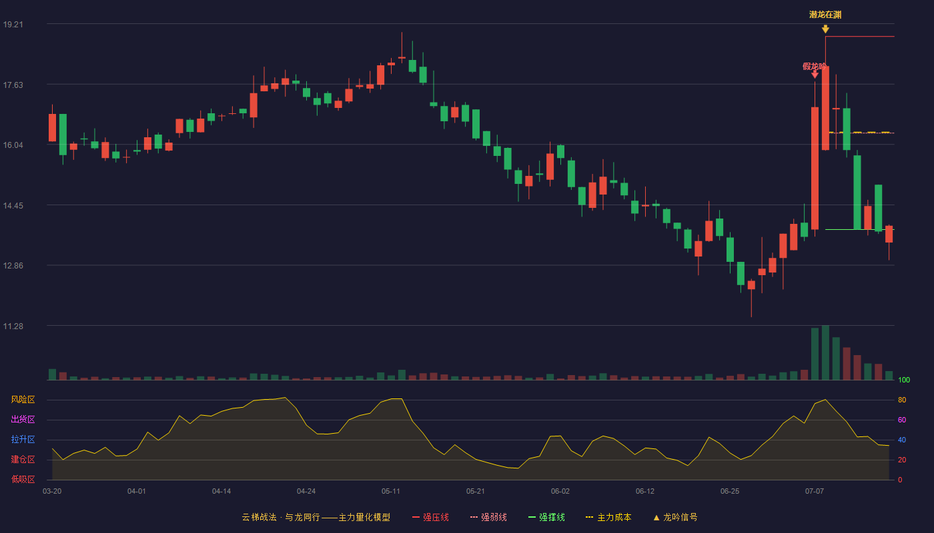
Task: Click the yellow 潜龙在渊 arrow marker
Action: click(x=825, y=29)
